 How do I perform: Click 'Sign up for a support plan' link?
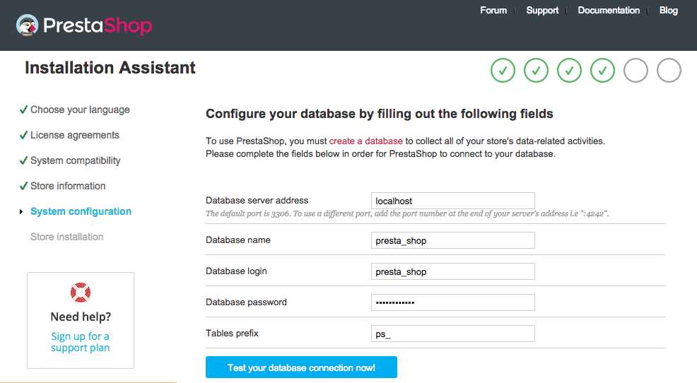(x=80, y=342)
